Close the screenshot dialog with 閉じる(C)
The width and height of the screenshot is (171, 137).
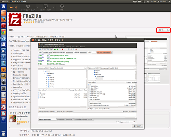pos(137,126)
